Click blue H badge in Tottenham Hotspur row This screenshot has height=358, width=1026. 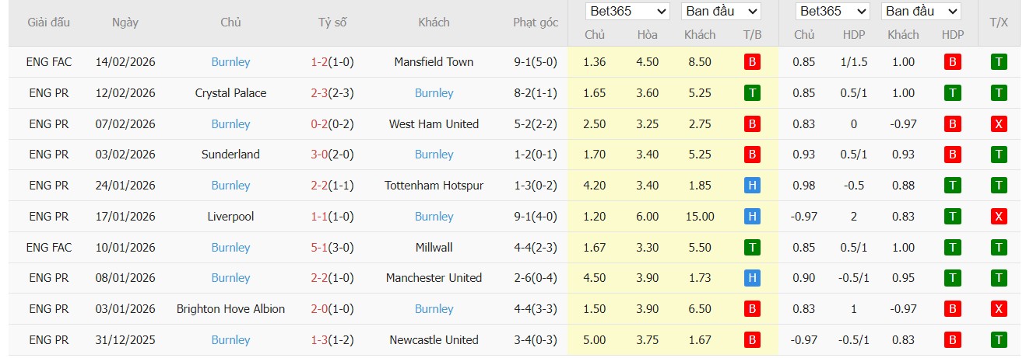[752, 186]
